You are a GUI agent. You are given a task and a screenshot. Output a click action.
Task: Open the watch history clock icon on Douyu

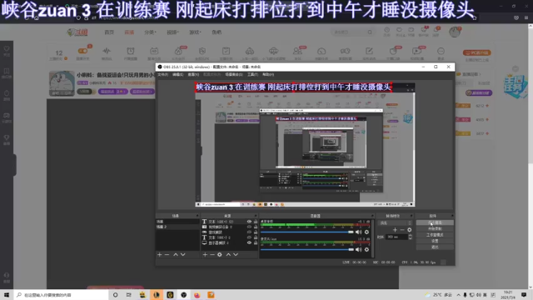coord(386,30)
